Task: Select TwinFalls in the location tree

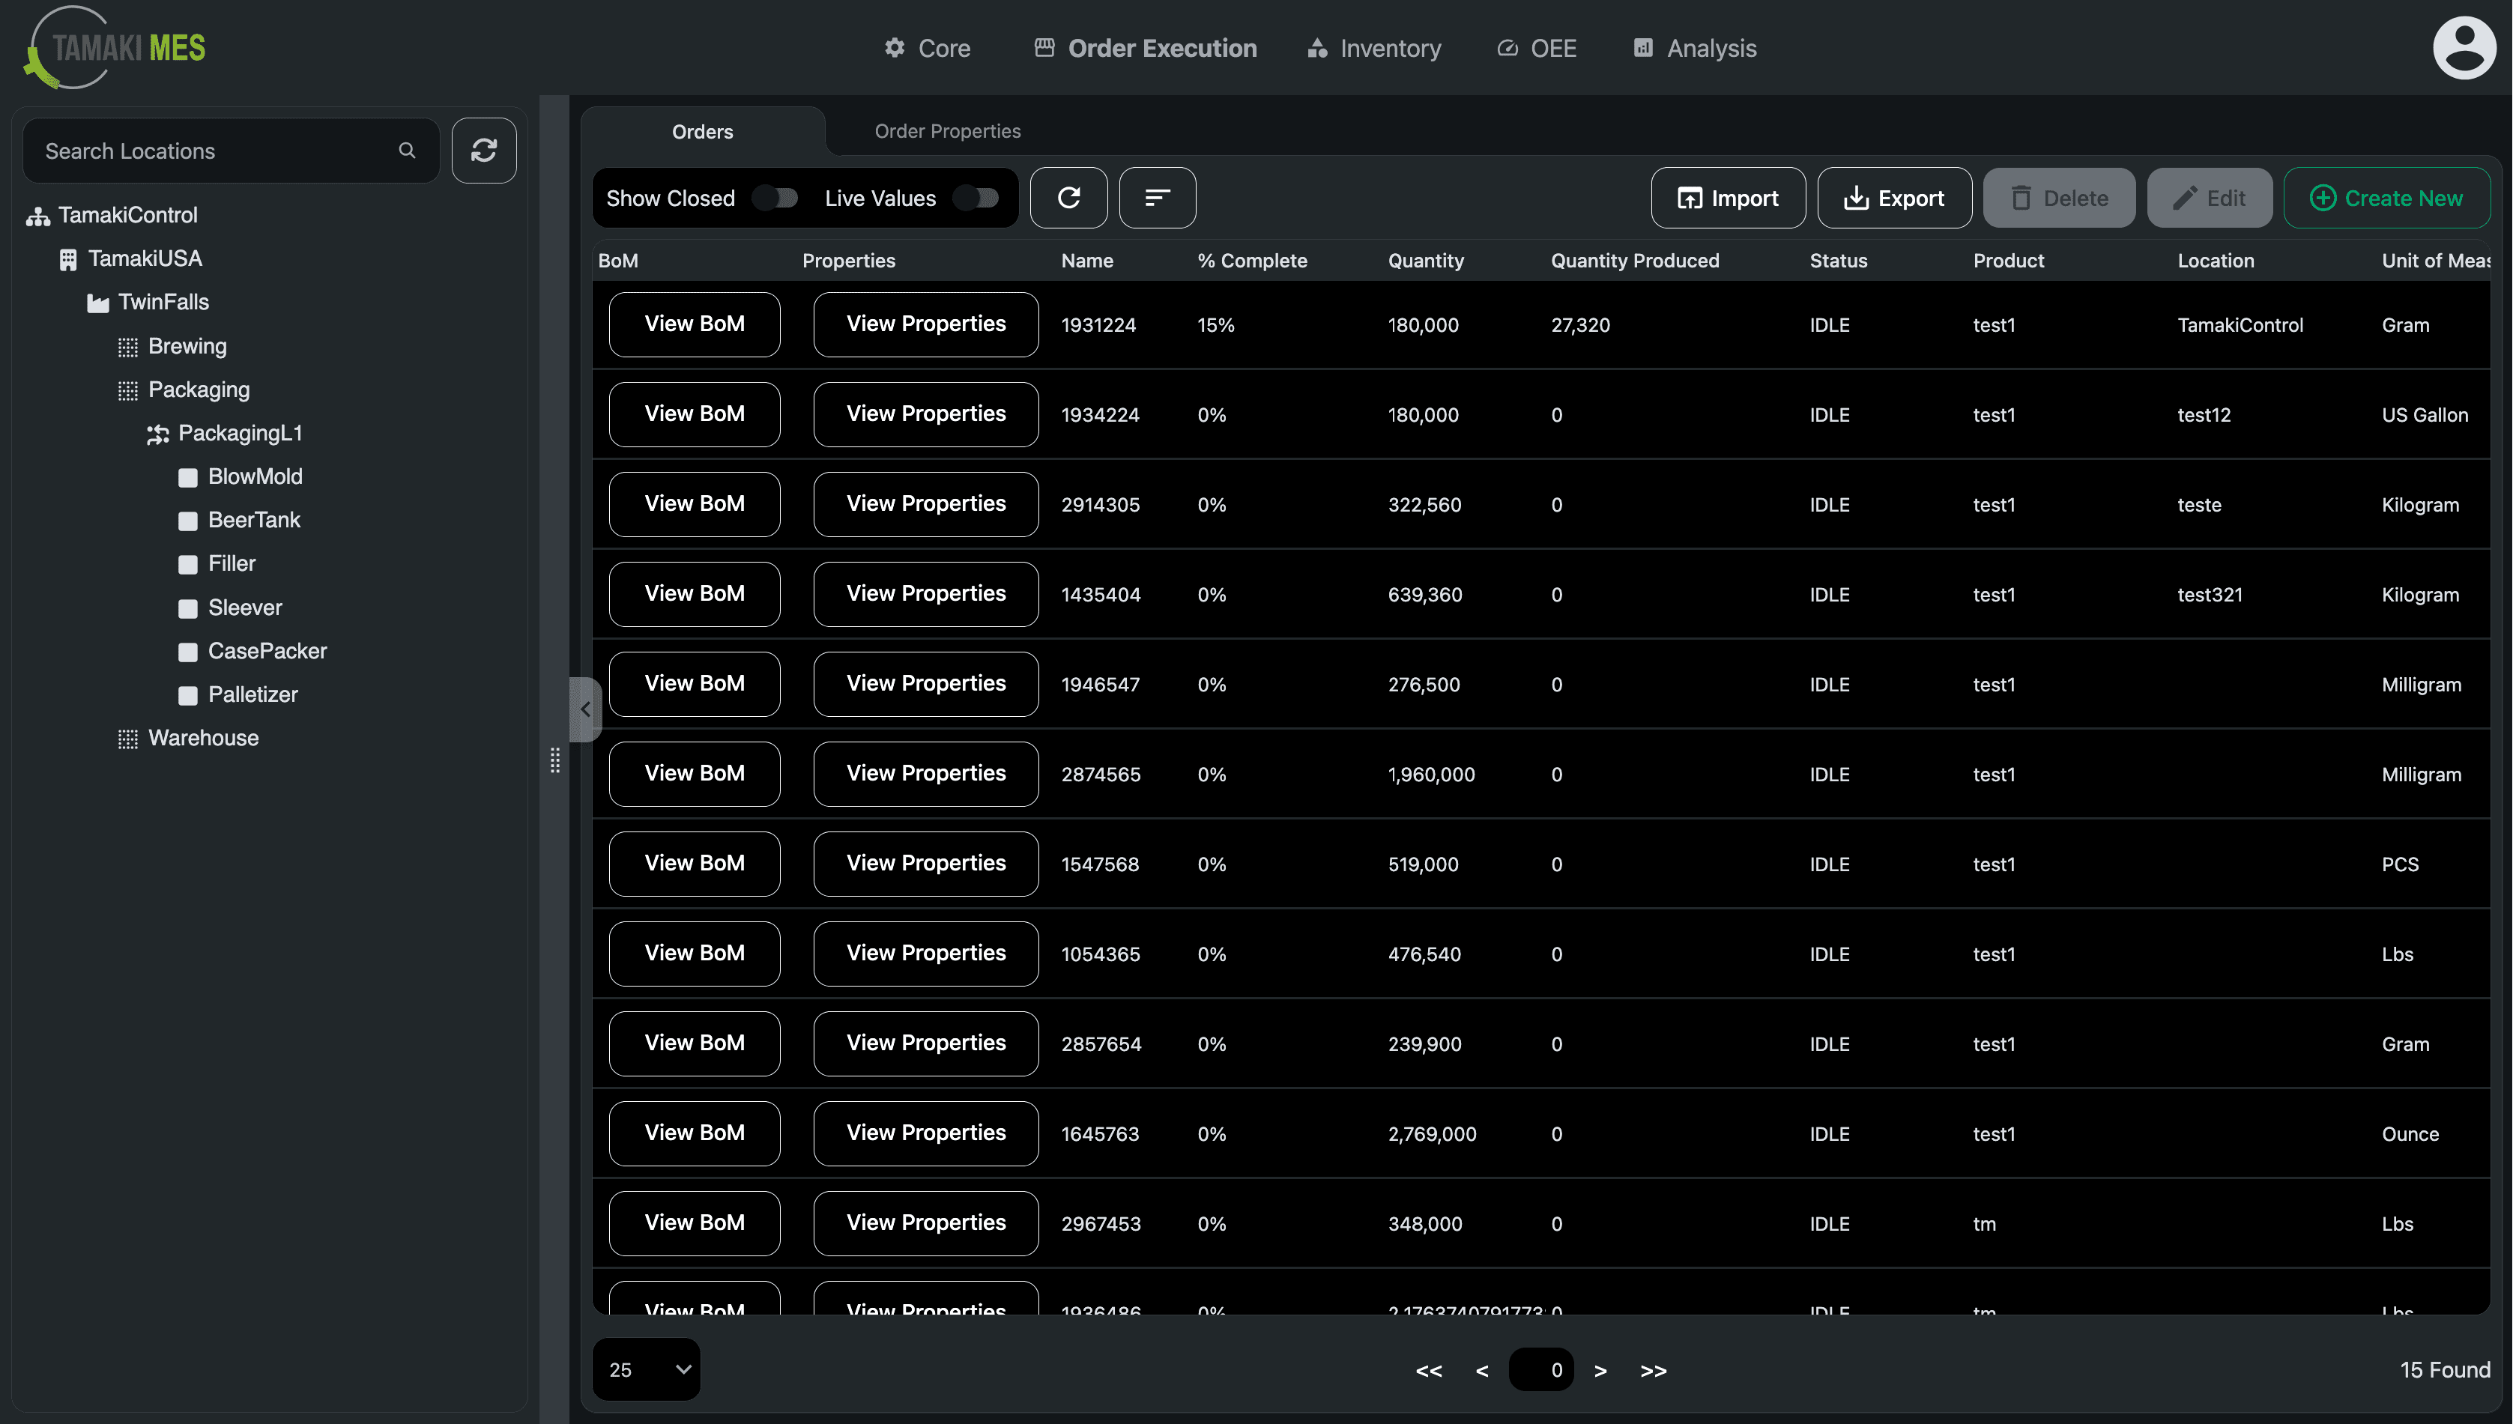Action: click(x=163, y=302)
